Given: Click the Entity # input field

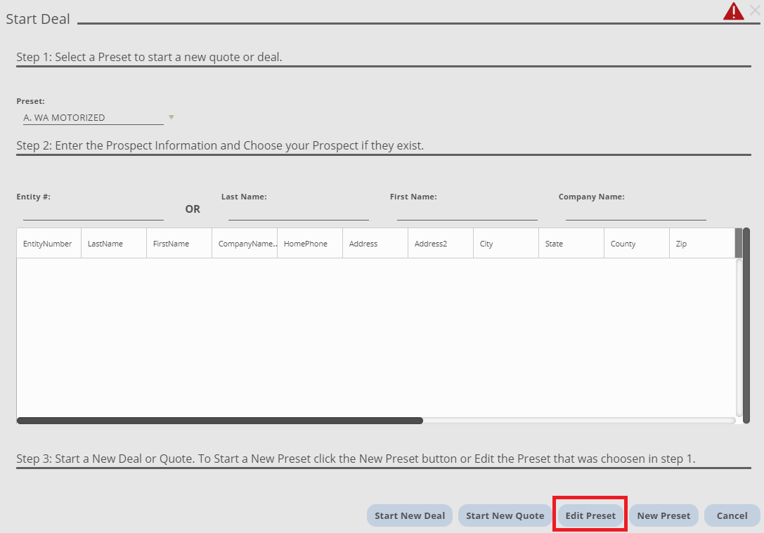Looking at the screenshot, I should coord(93,211).
